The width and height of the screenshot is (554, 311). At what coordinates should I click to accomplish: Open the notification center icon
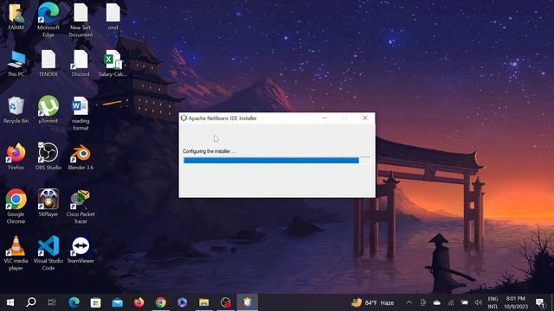(540, 302)
